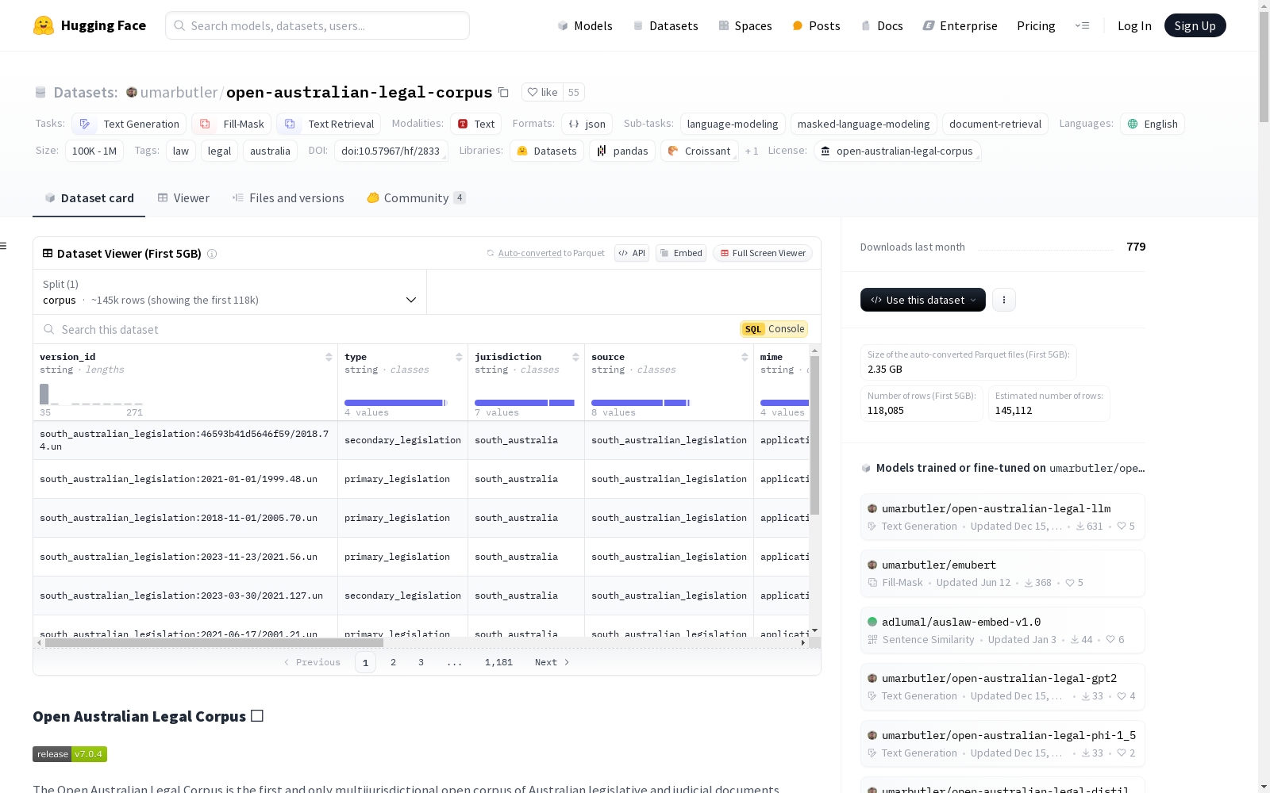This screenshot has height=793, width=1270.
Task: Go to Datasets in the top navigation
Action: click(665, 25)
